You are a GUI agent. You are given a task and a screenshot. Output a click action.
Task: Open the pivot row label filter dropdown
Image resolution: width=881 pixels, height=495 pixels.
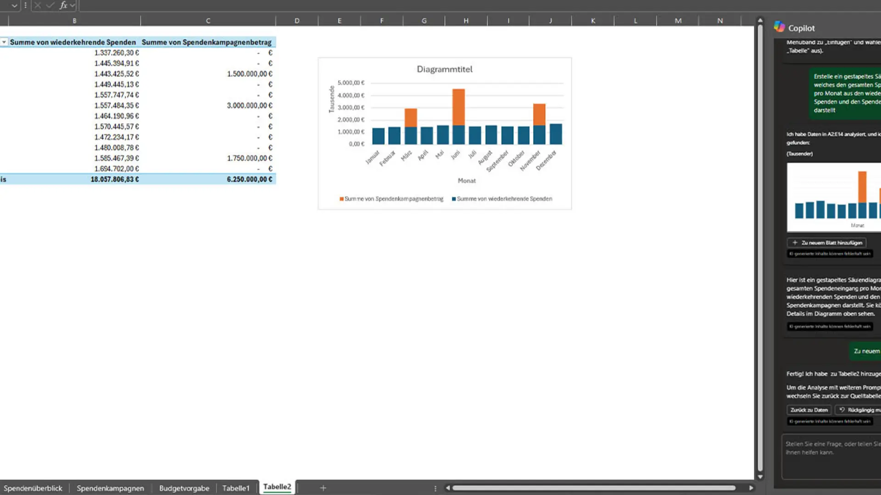pyautogui.click(x=4, y=42)
